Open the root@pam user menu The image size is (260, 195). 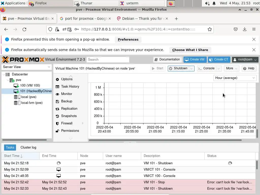(x=245, y=59)
